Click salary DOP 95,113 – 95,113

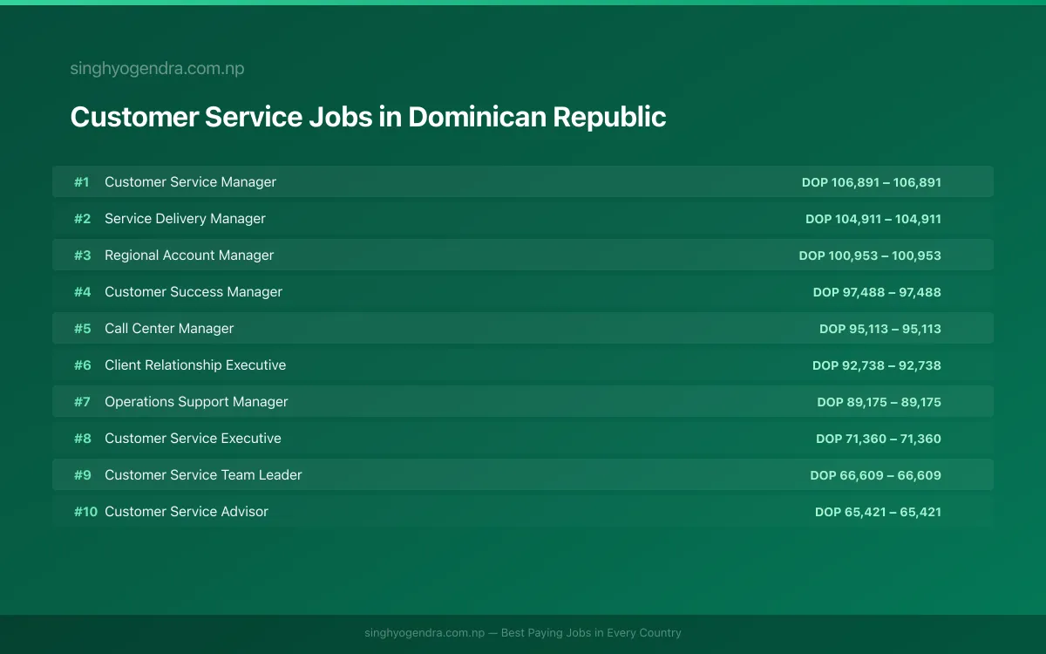(x=880, y=329)
